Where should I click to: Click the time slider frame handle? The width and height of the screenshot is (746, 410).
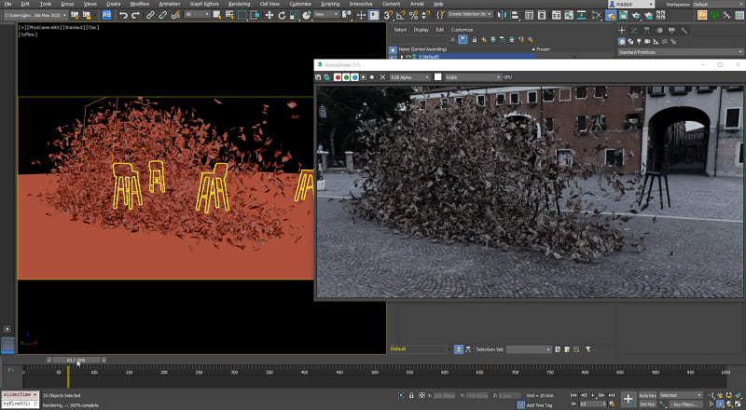click(76, 360)
